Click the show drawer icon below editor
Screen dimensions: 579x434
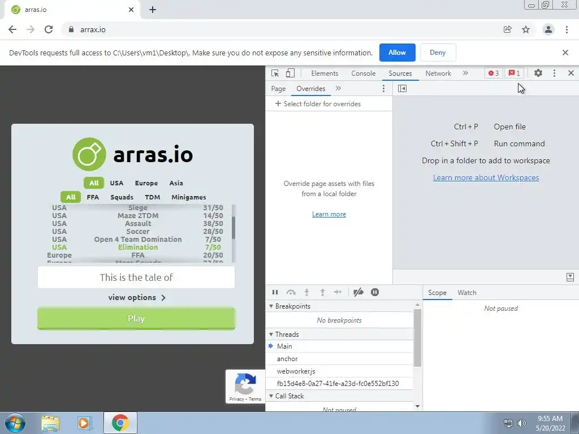pos(570,277)
